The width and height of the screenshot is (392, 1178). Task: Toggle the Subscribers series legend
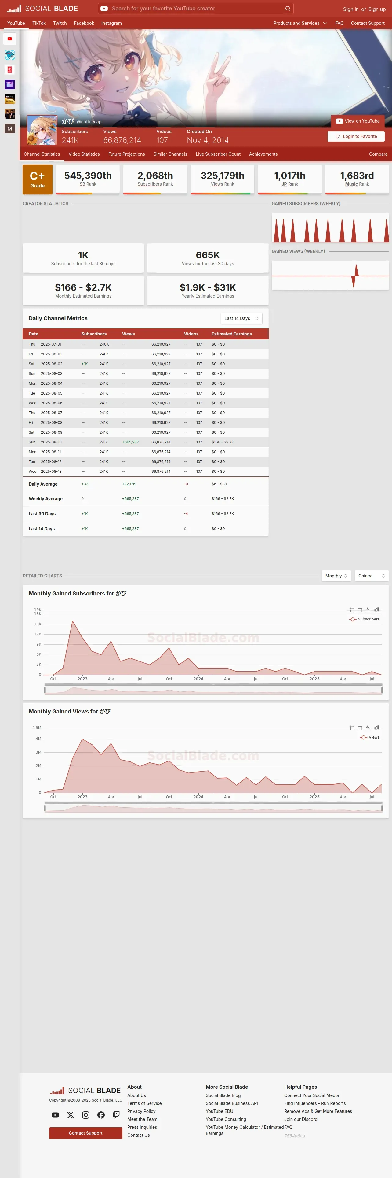[364, 619]
